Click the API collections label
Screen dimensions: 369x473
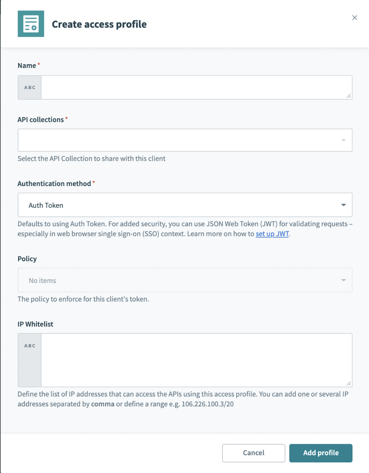tap(41, 119)
